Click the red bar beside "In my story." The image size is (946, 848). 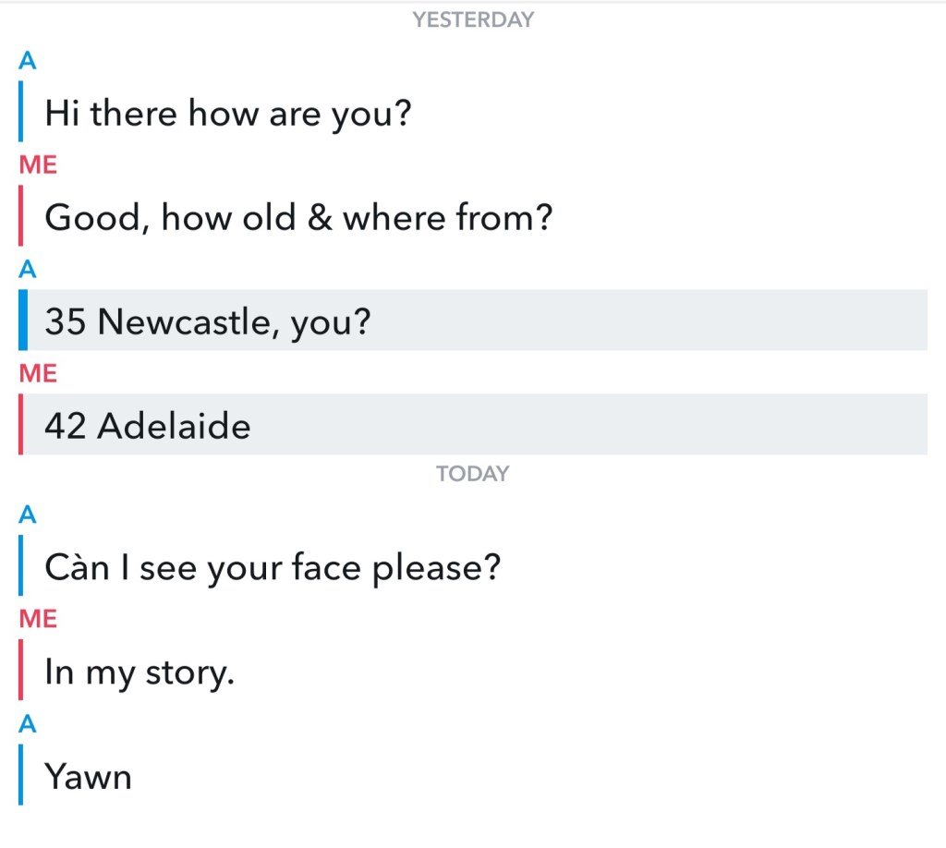pos(20,670)
